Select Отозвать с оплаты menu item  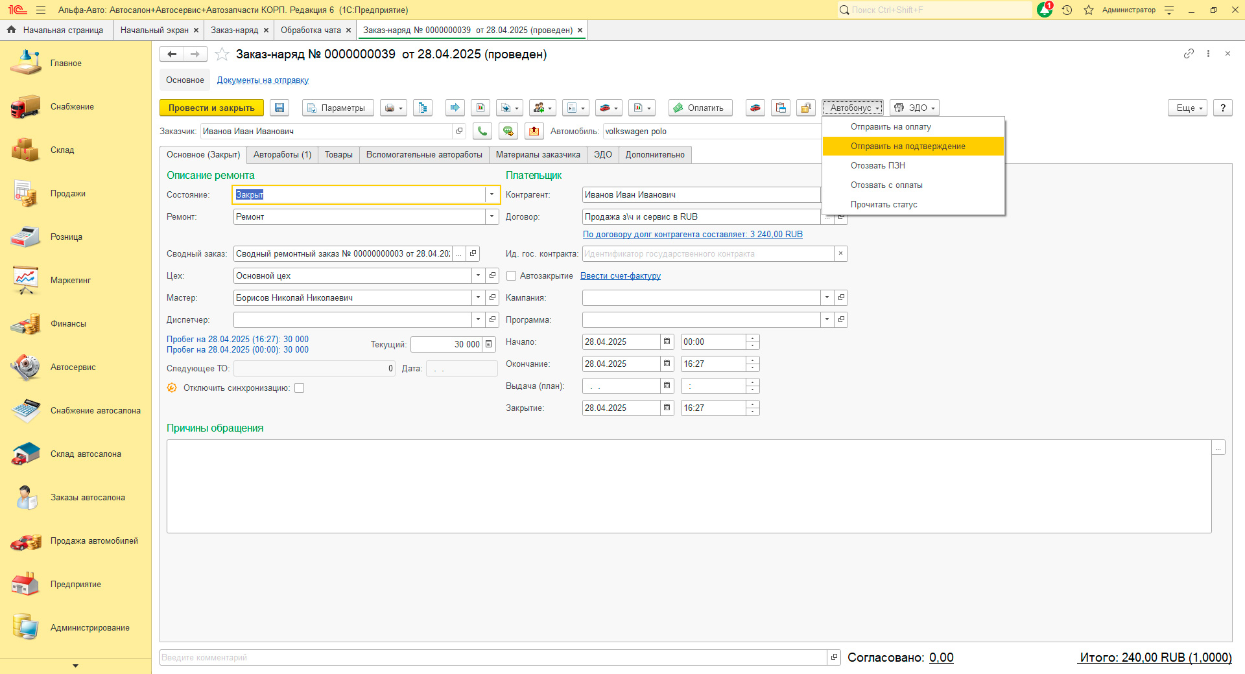point(913,185)
